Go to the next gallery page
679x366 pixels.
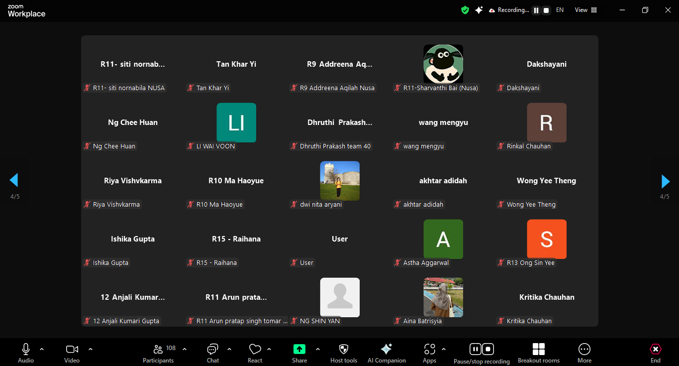pyautogui.click(x=666, y=181)
